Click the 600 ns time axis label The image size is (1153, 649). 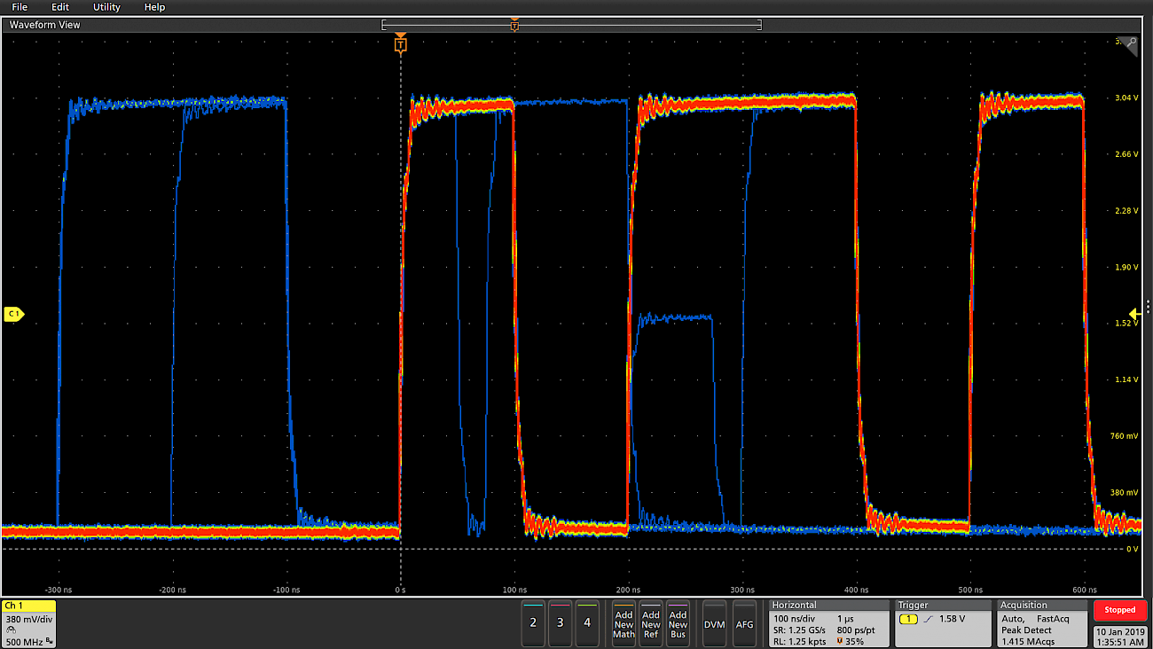coord(1085,590)
